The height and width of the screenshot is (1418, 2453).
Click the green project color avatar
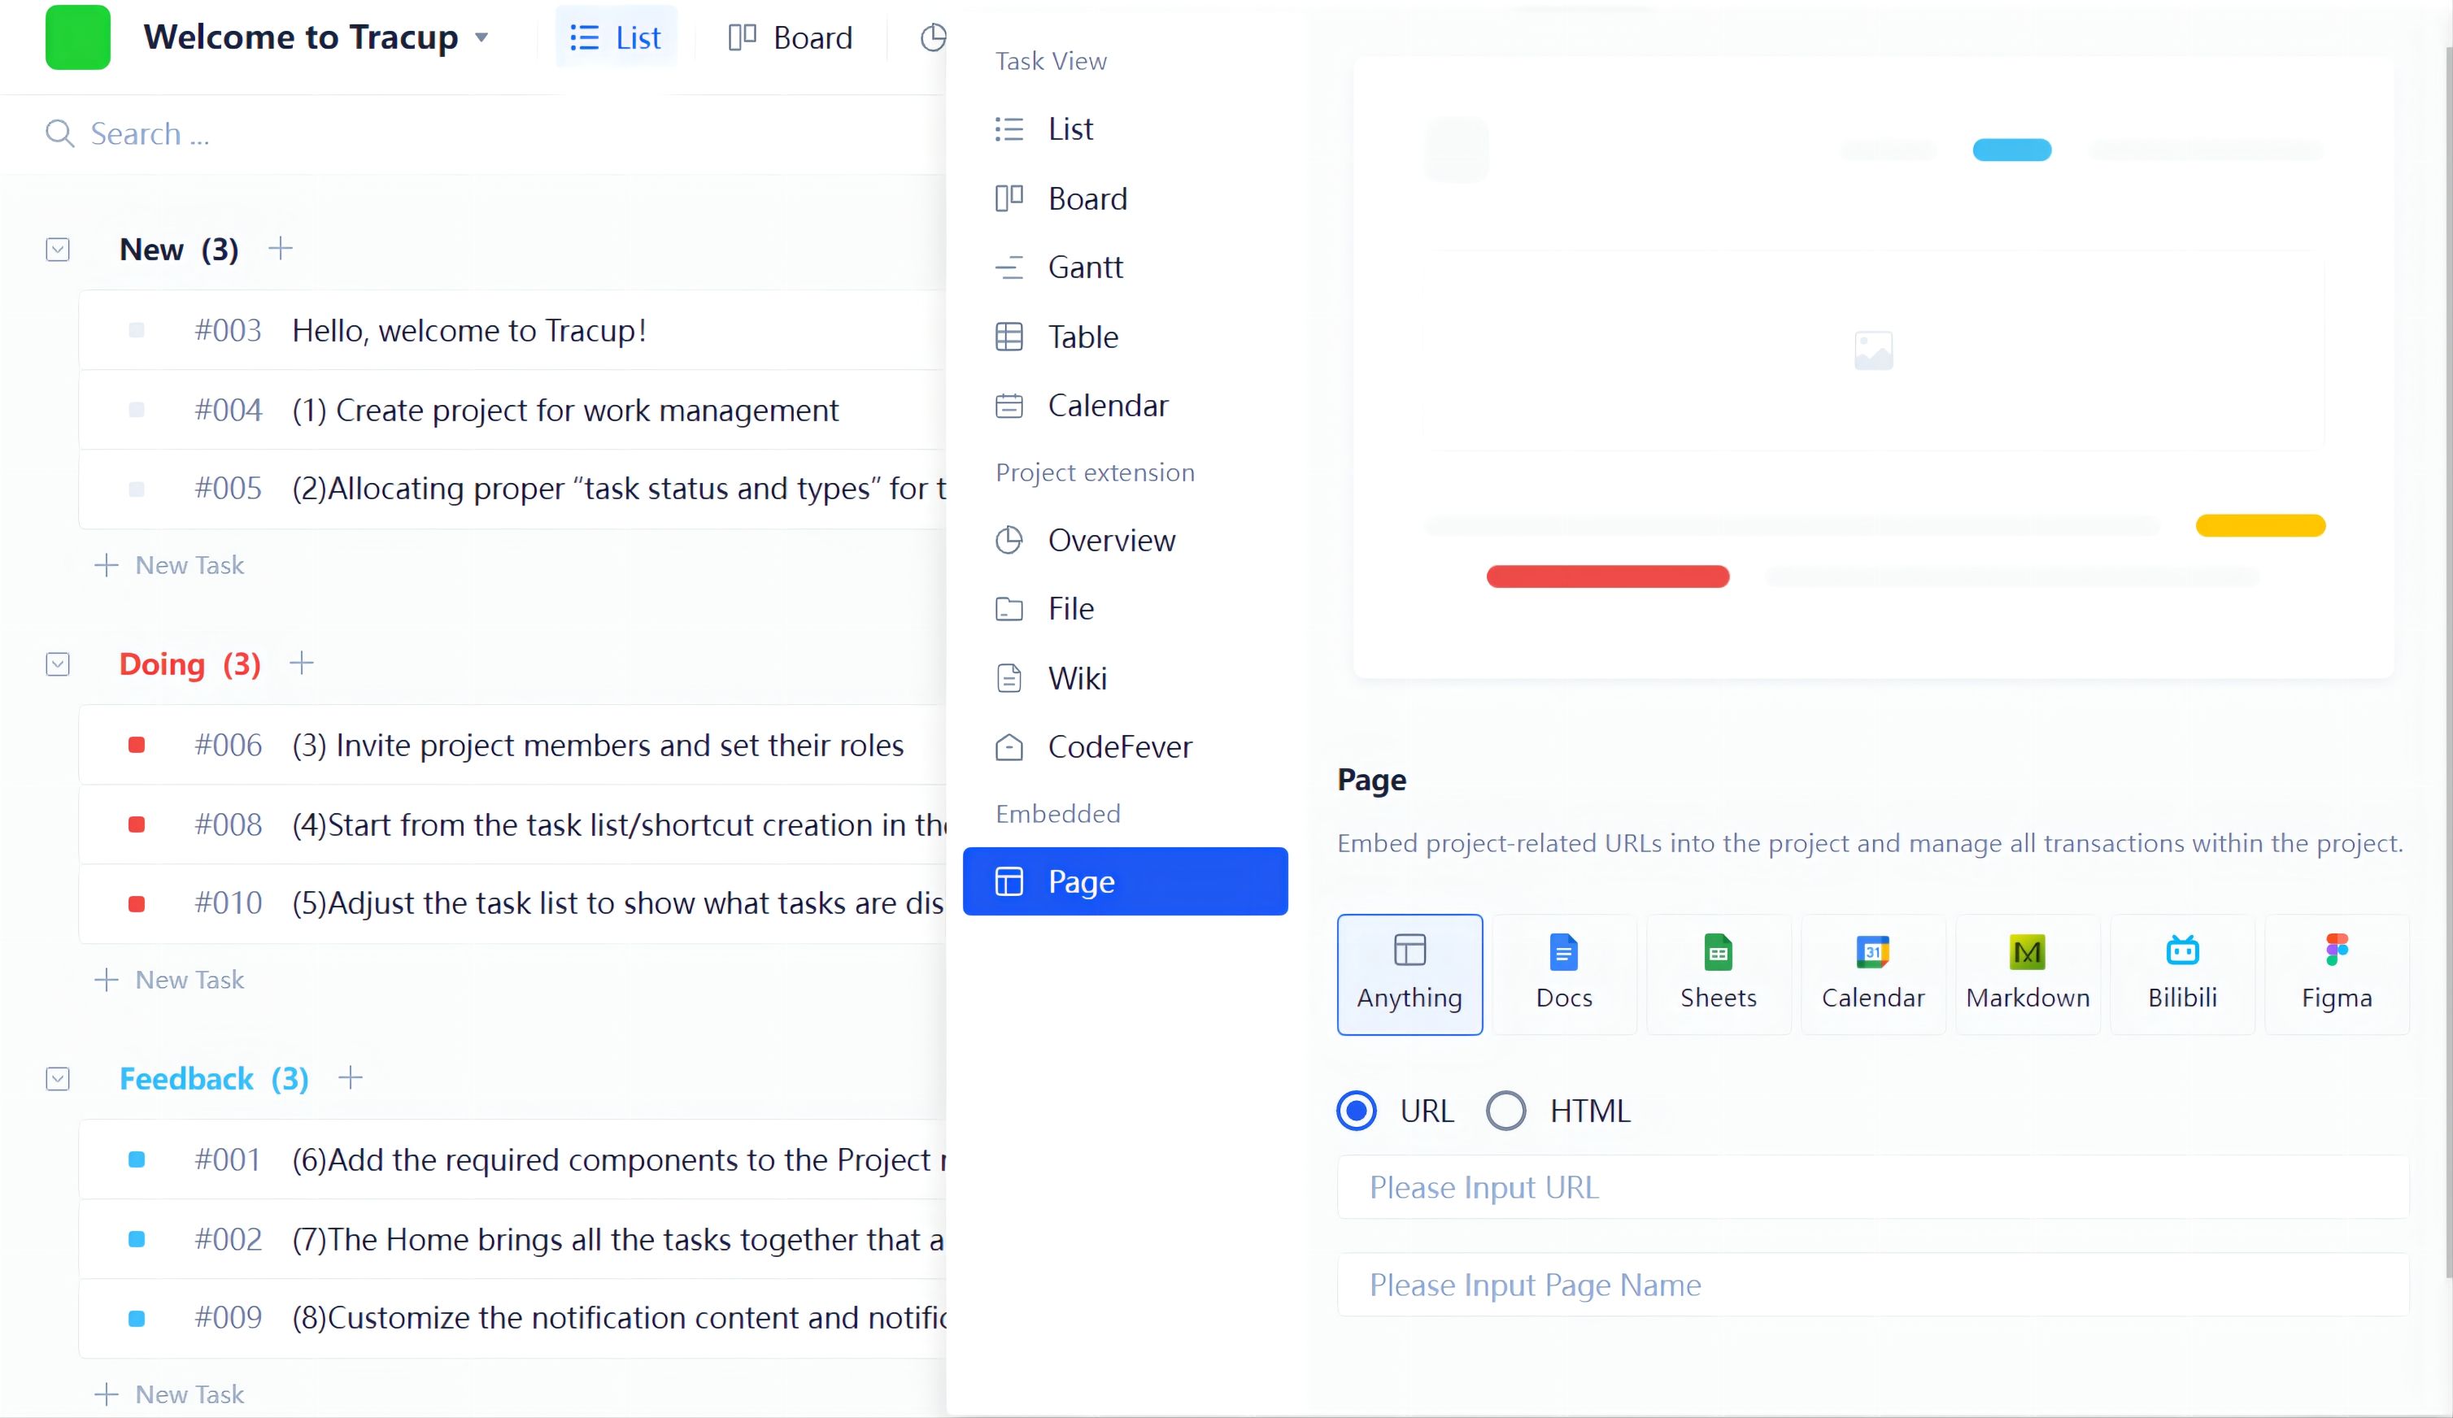[x=78, y=38]
